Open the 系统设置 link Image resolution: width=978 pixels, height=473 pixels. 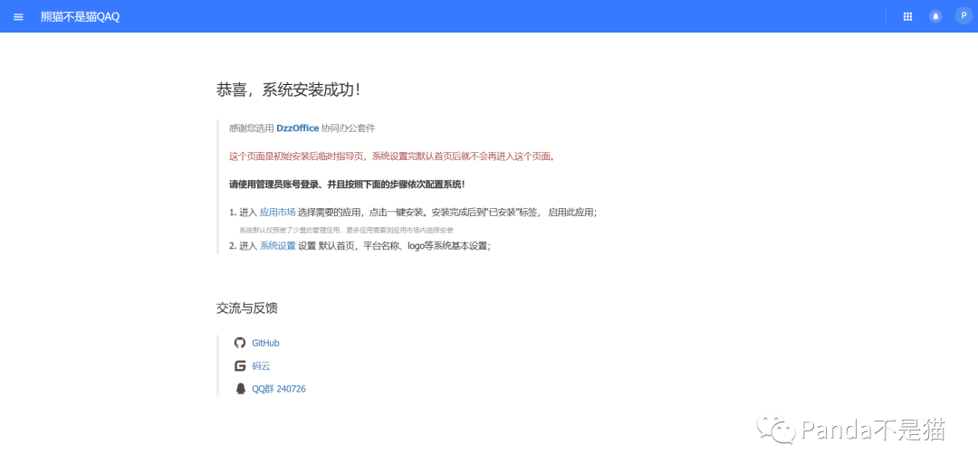[x=278, y=245]
